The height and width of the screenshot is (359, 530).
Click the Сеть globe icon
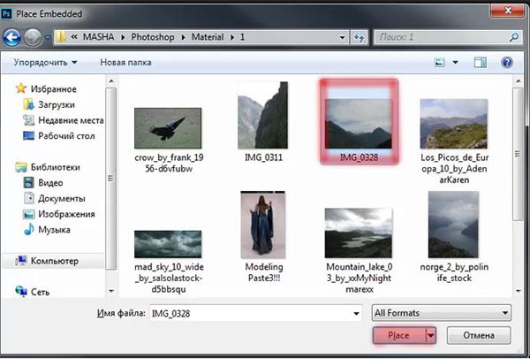[21, 291]
